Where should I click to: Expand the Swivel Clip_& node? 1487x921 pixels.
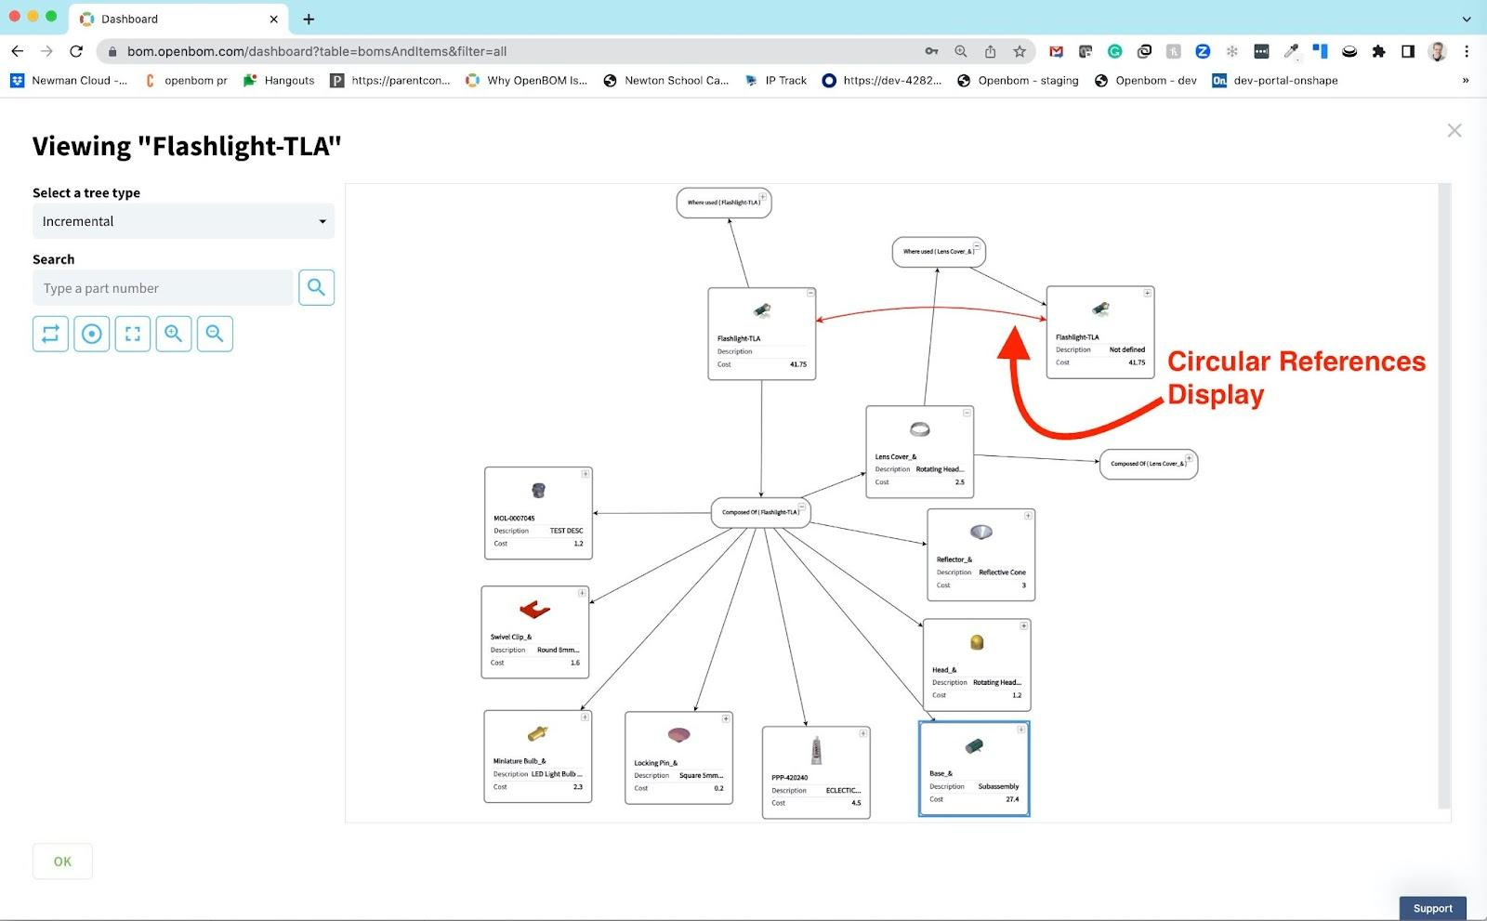click(x=583, y=593)
